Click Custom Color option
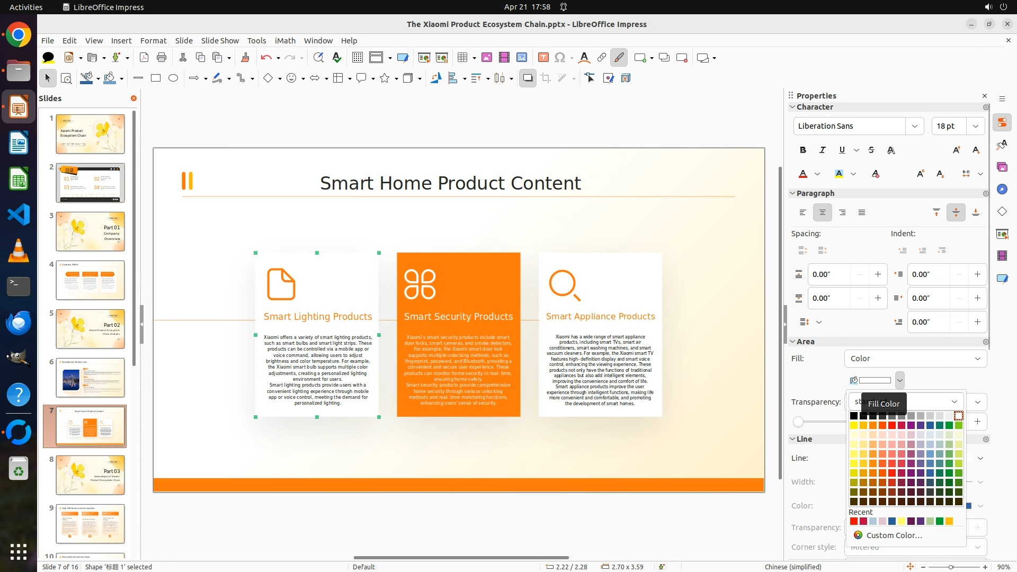 click(894, 535)
